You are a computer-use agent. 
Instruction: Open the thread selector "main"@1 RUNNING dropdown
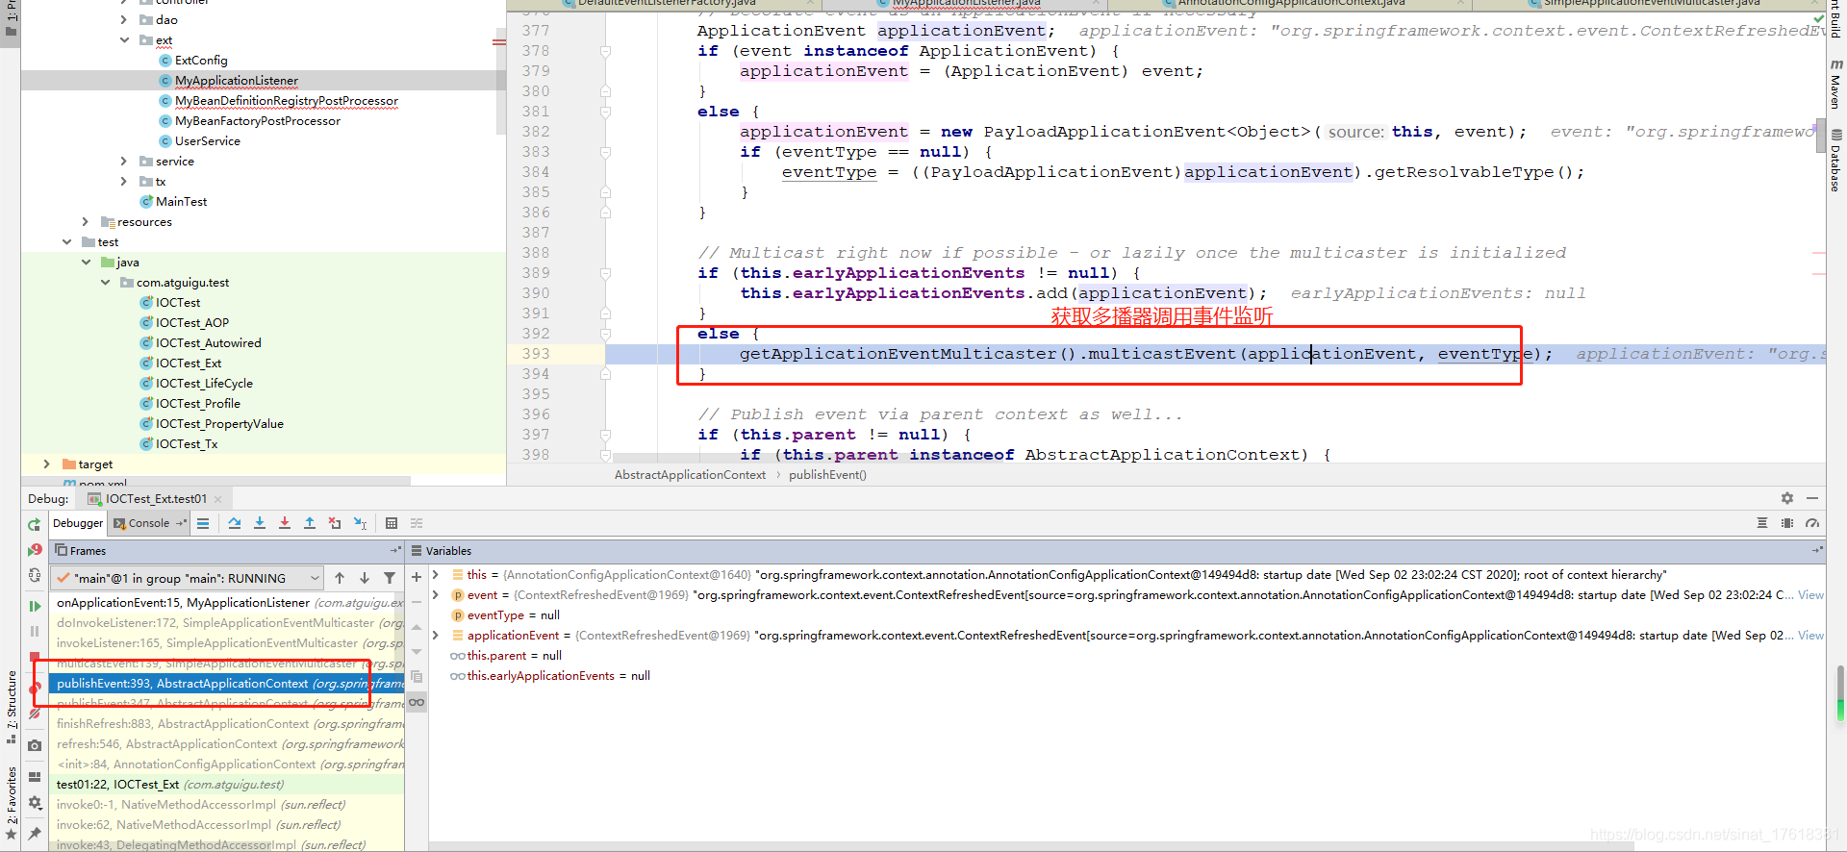188,578
